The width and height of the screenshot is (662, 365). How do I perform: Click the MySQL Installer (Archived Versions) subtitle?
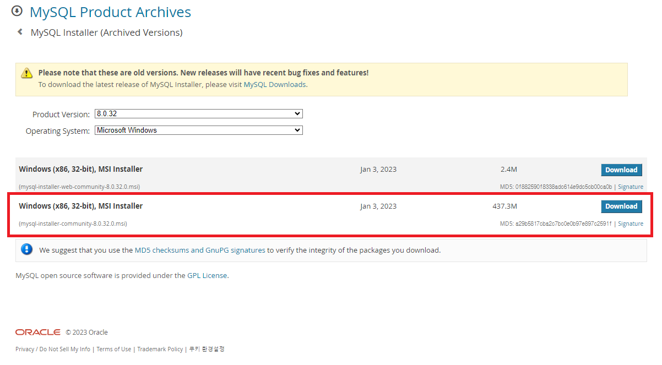point(107,32)
